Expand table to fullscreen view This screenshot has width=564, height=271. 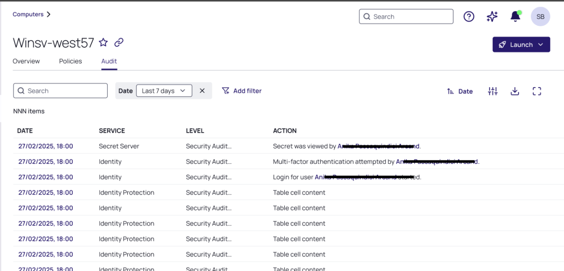click(x=537, y=91)
